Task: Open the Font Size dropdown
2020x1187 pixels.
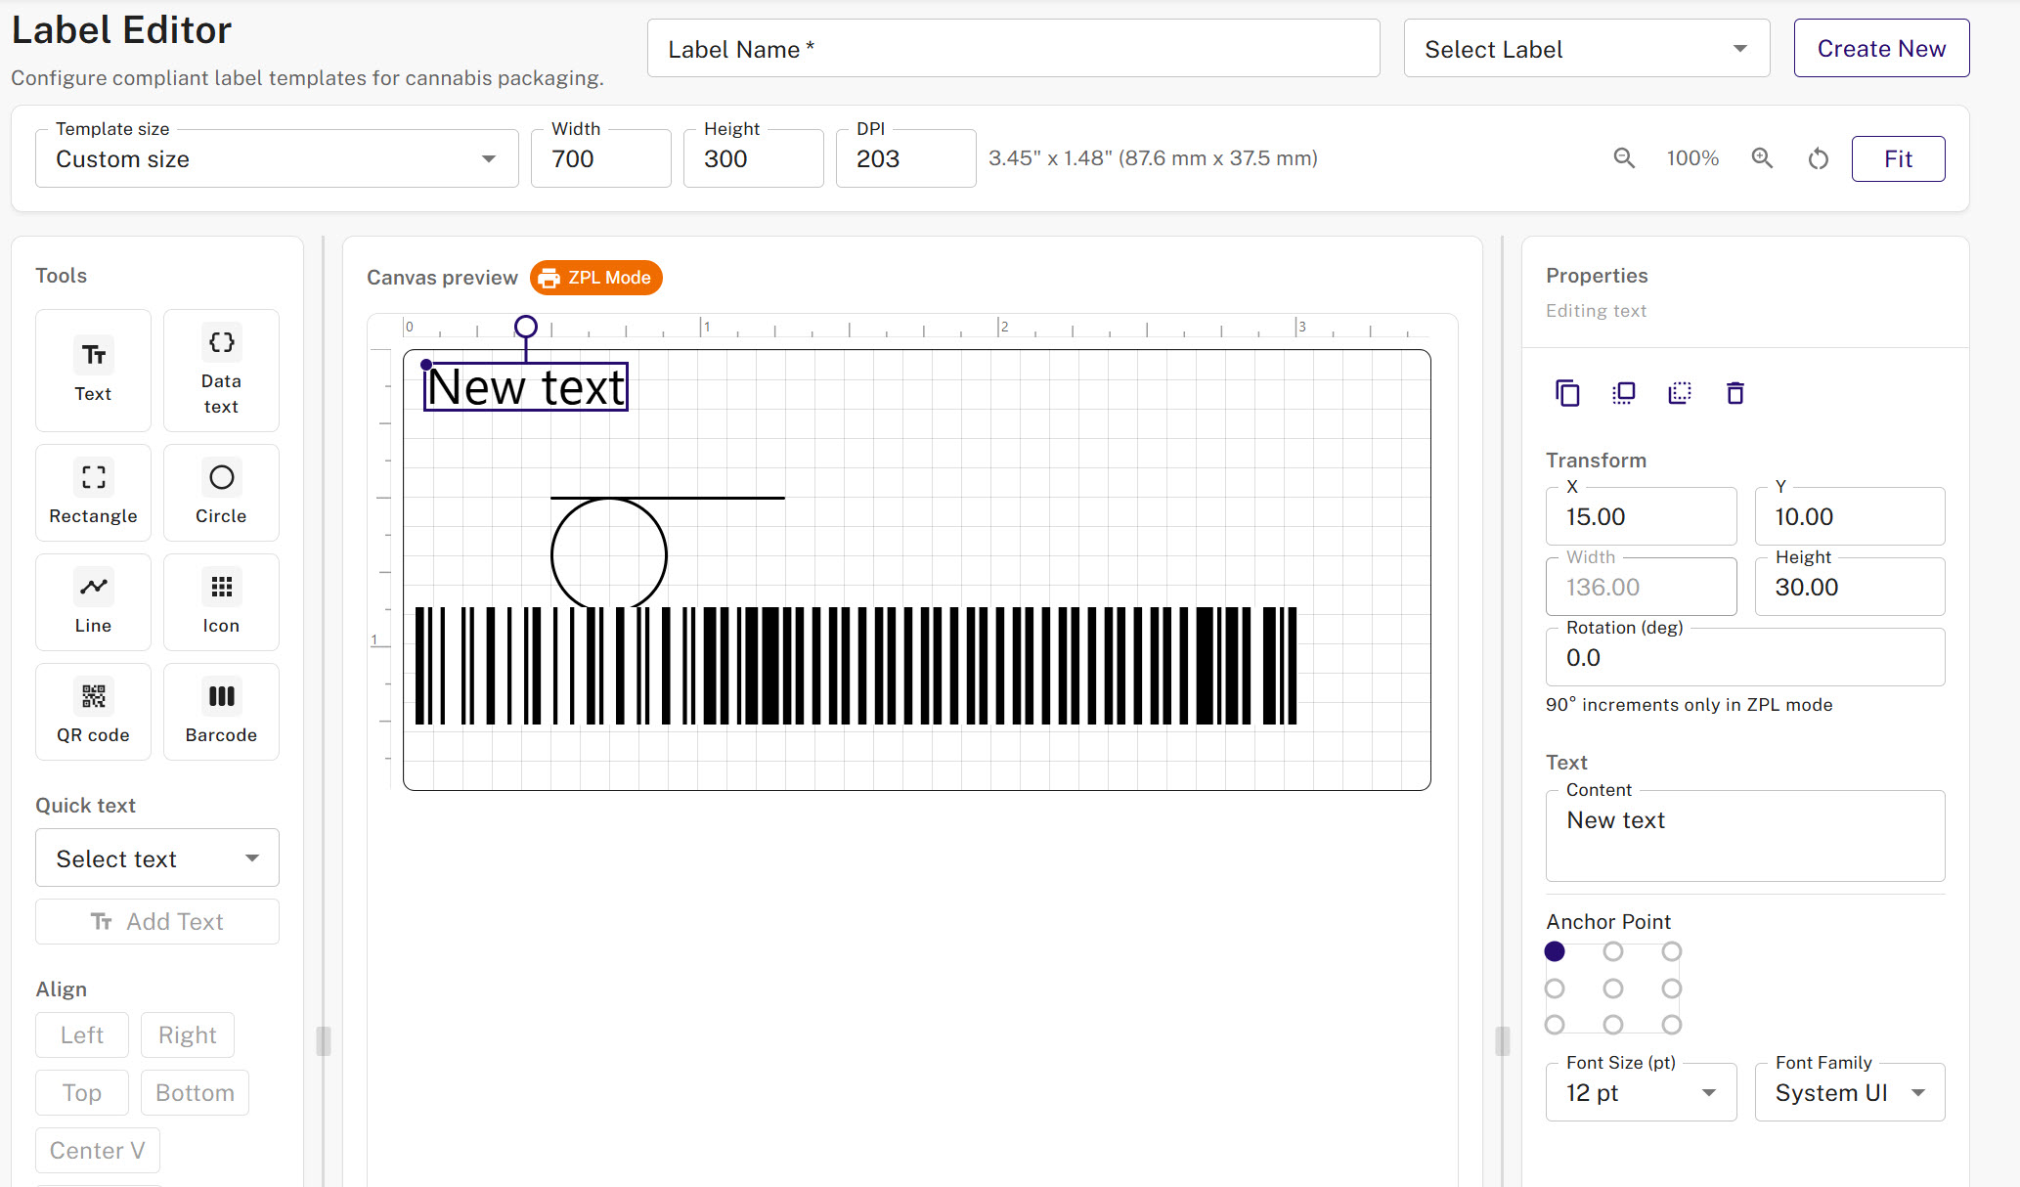Action: (1641, 1092)
